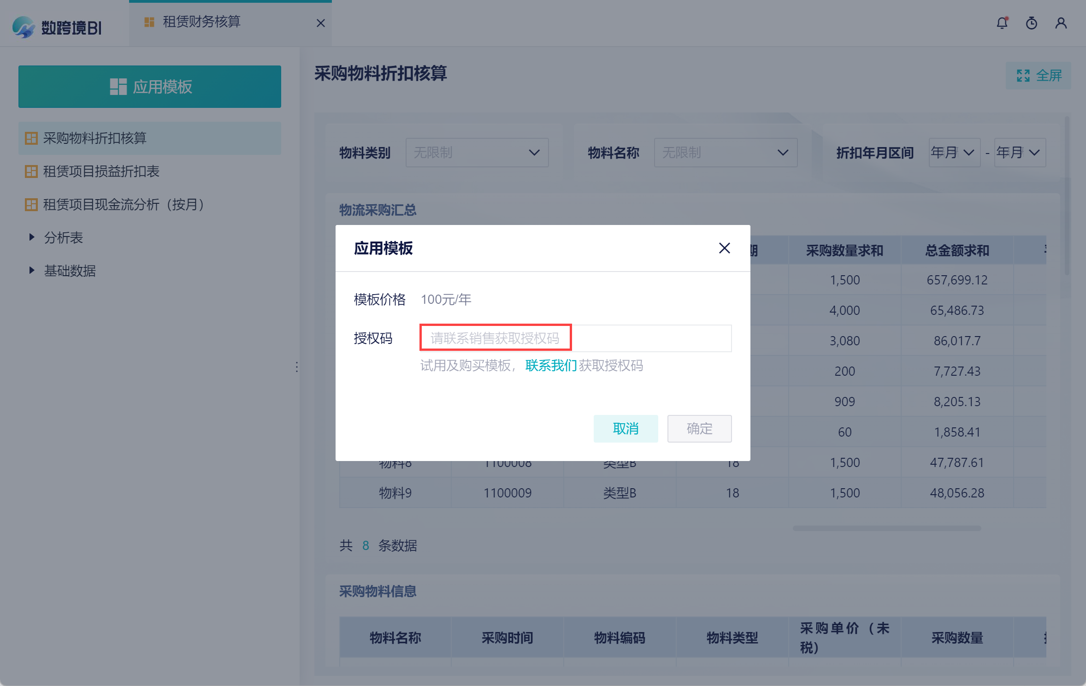Open the start 年月 date dropdown
This screenshot has width=1086, height=686.
point(954,153)
